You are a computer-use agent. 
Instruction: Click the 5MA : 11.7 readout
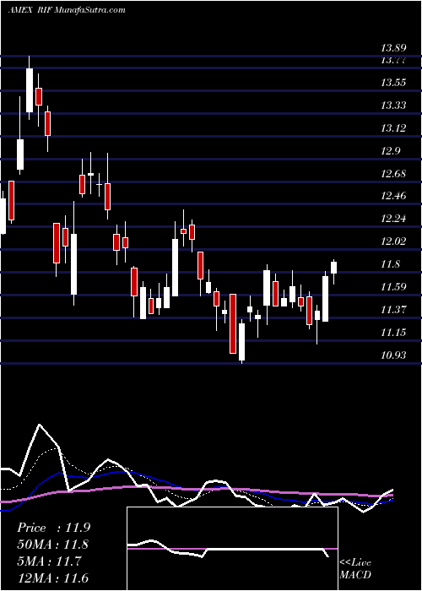(49, 561)
